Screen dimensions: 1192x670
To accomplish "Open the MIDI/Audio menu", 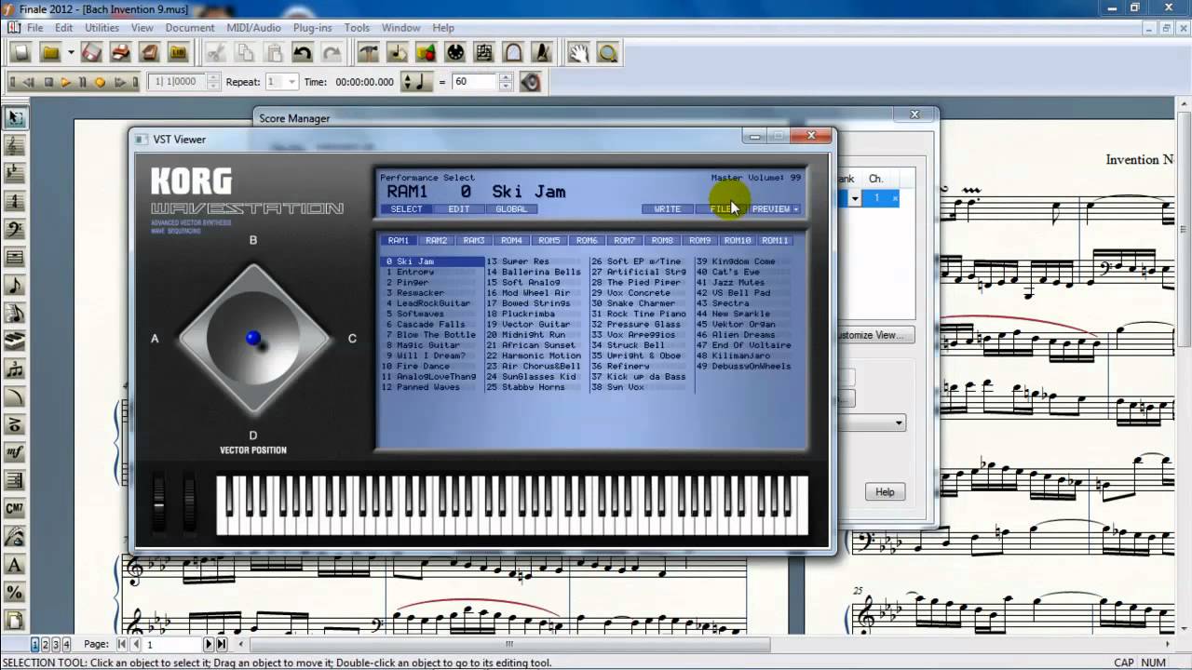I will (254, 28).
